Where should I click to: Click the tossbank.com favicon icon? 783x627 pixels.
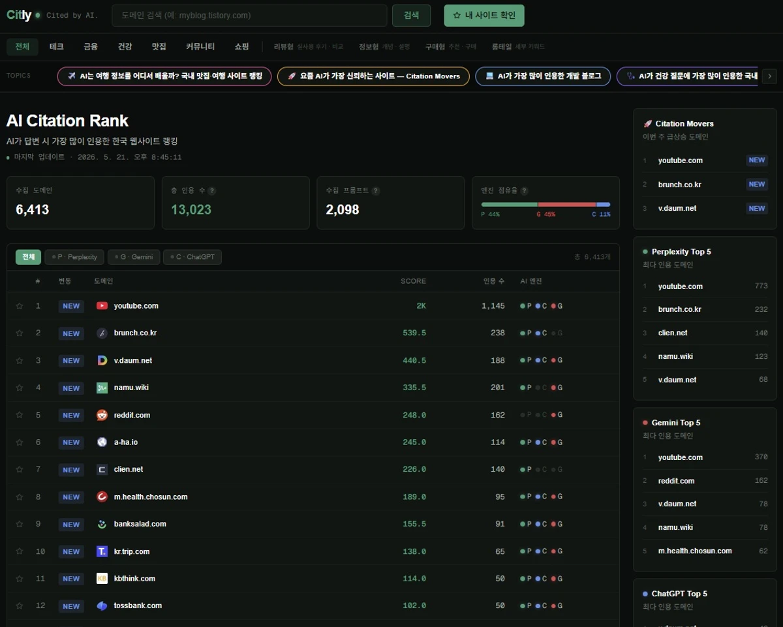[102, 605]
